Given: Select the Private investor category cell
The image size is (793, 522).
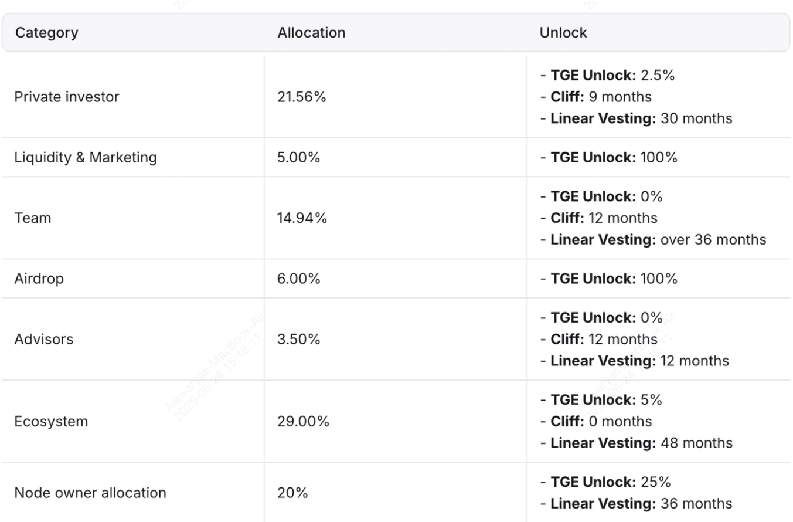Looking at the screenshot, I should click(67, 97).
